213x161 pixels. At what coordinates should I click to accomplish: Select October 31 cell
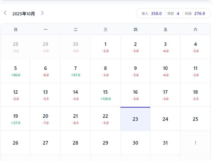(x=165, y=143)
